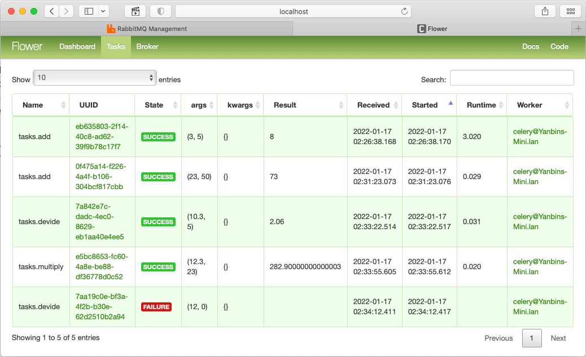Click the privacy shield icon
586x357 pixels.
pos(160,11)
